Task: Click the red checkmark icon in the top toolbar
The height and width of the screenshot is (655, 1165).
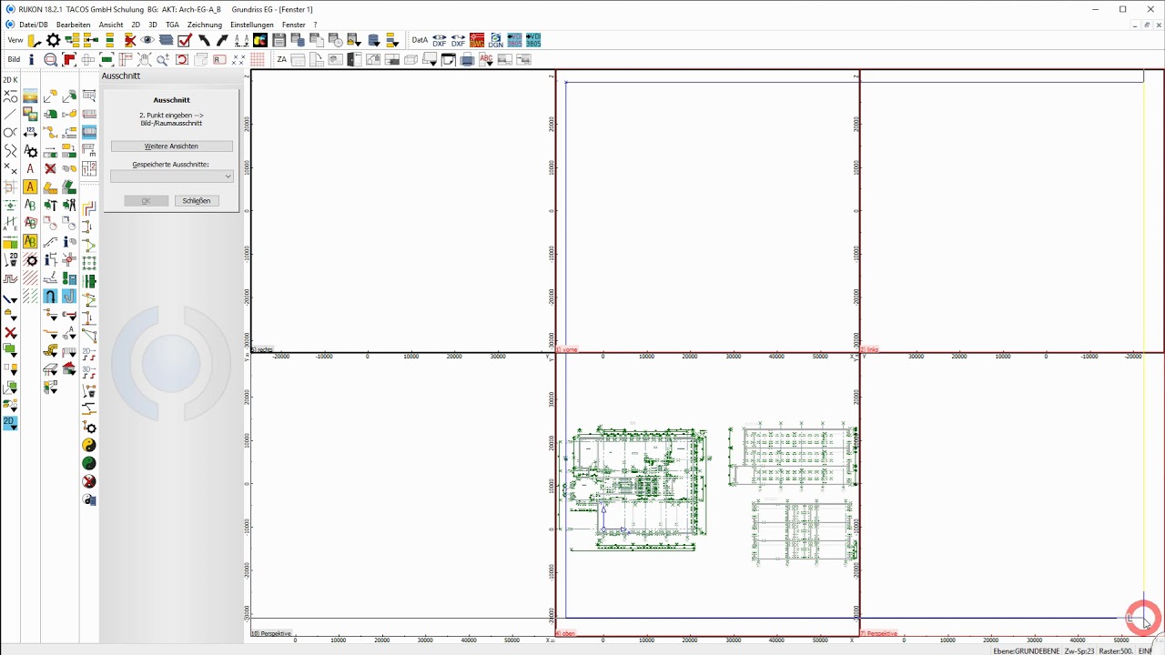Action: pos(185,40)
